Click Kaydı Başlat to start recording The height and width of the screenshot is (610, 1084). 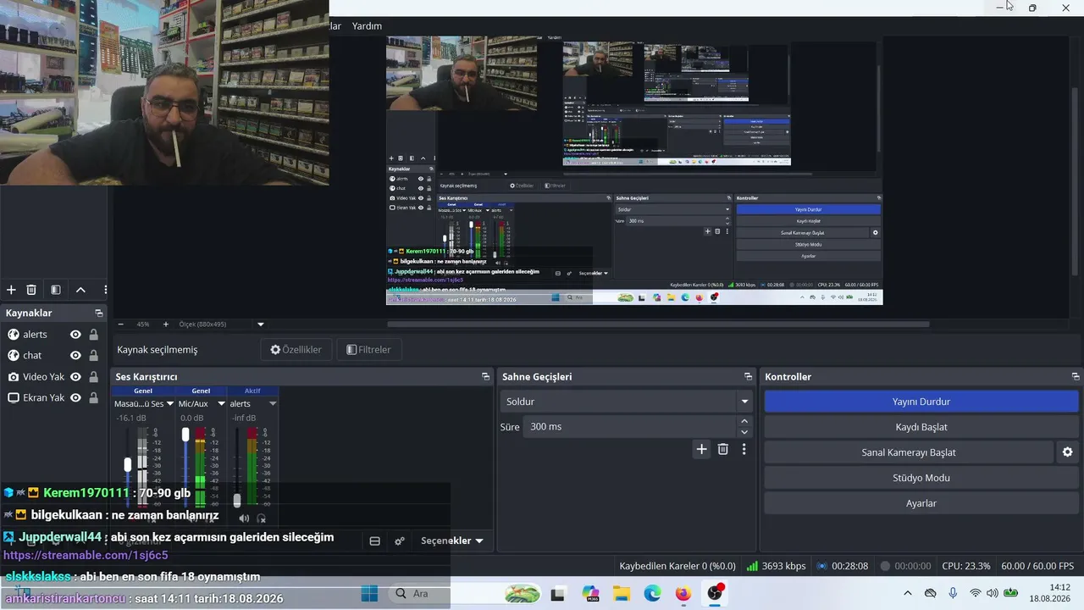click(921, 427)
